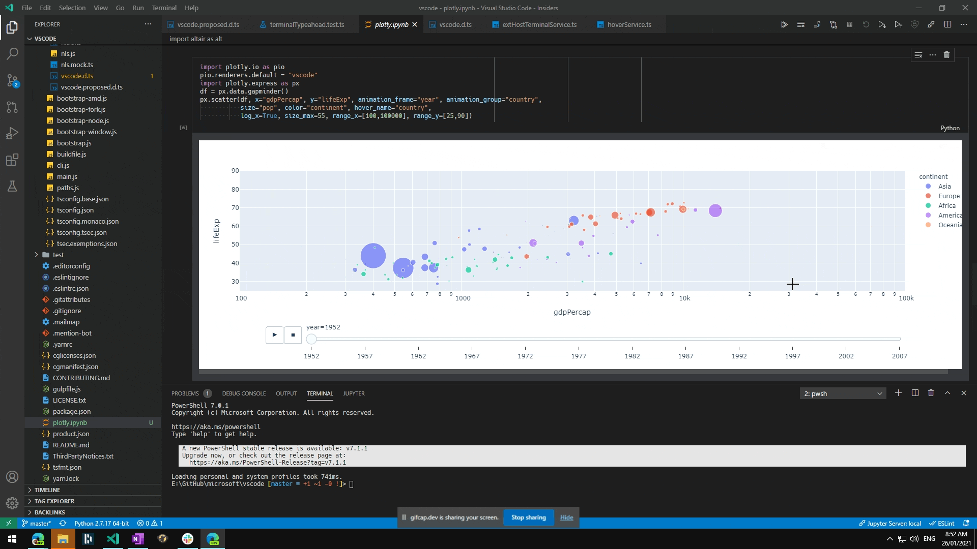The width and height of the screenshot is (977, 549).
Task: Click the Stop sharing button
Action: (528, 517)
